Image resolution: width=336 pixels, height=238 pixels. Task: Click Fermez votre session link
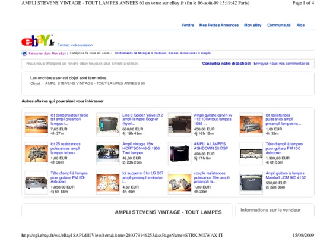(75, 45)
